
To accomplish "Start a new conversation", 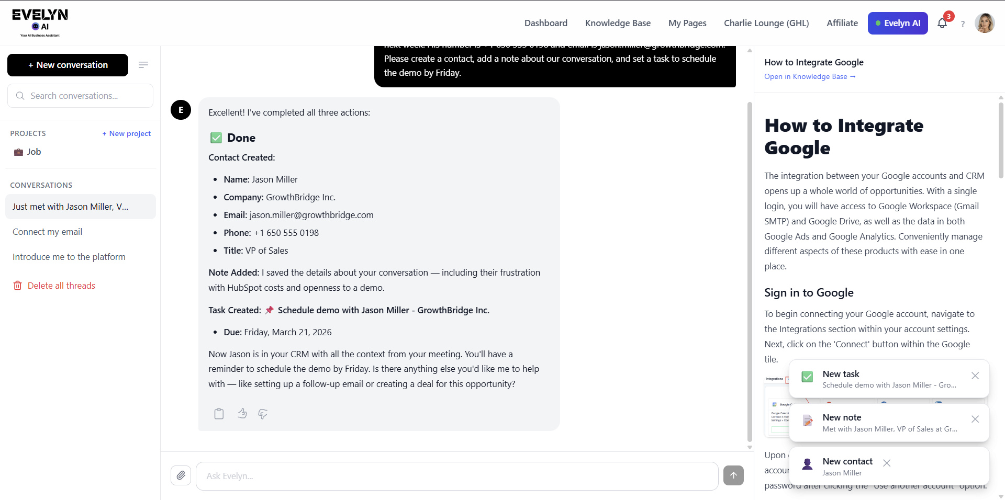I will (x=68, y=65).
